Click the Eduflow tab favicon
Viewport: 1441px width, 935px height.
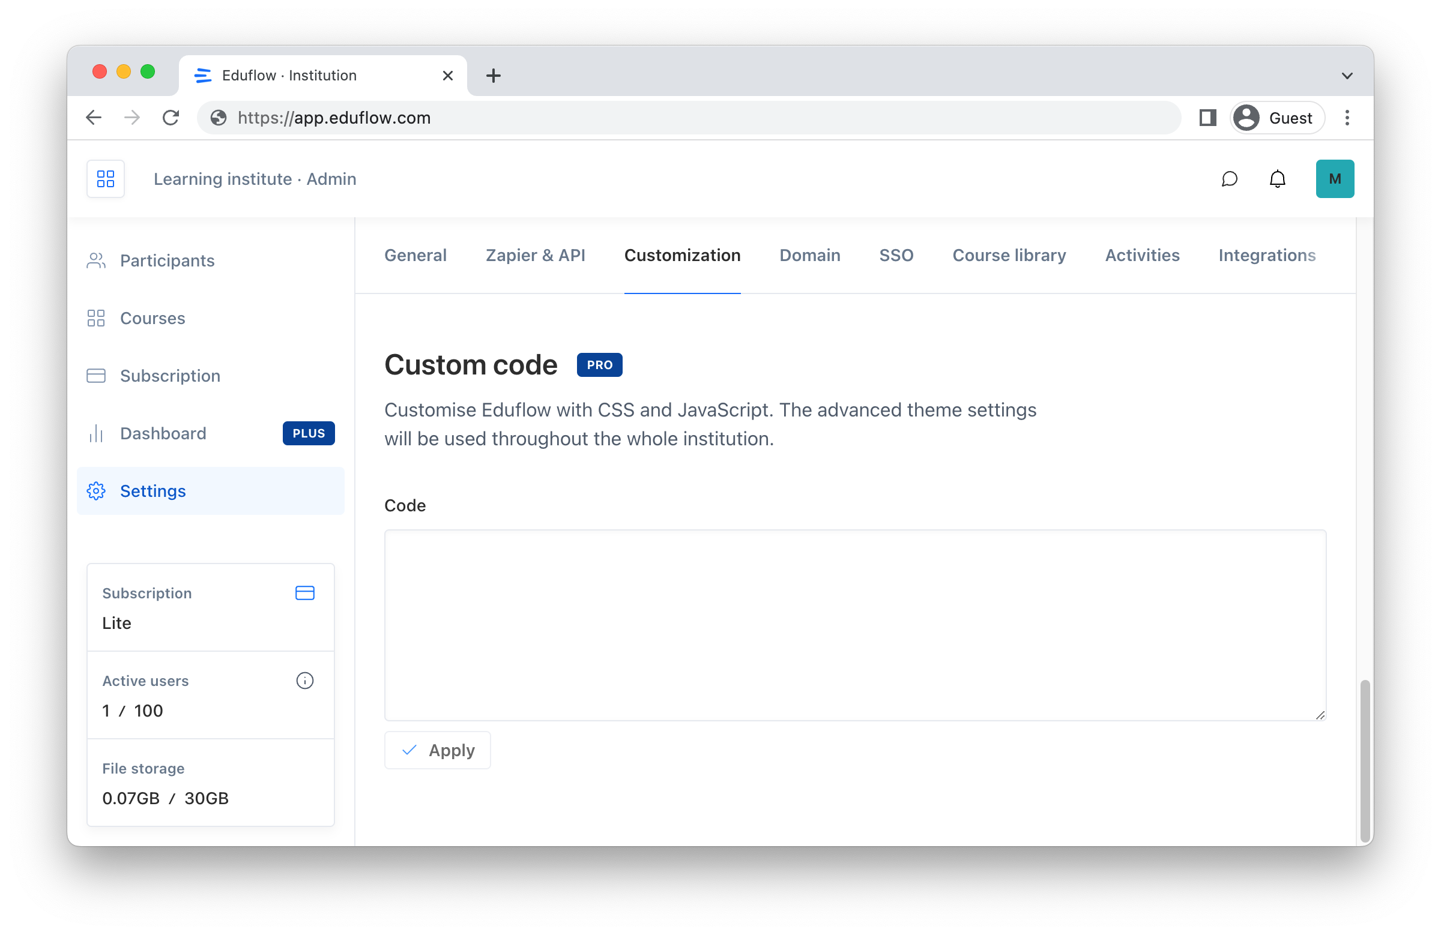point(204,76)
